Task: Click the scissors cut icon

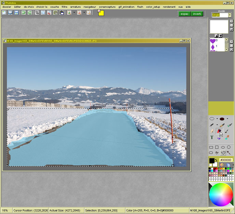Action: click(49, 13)
